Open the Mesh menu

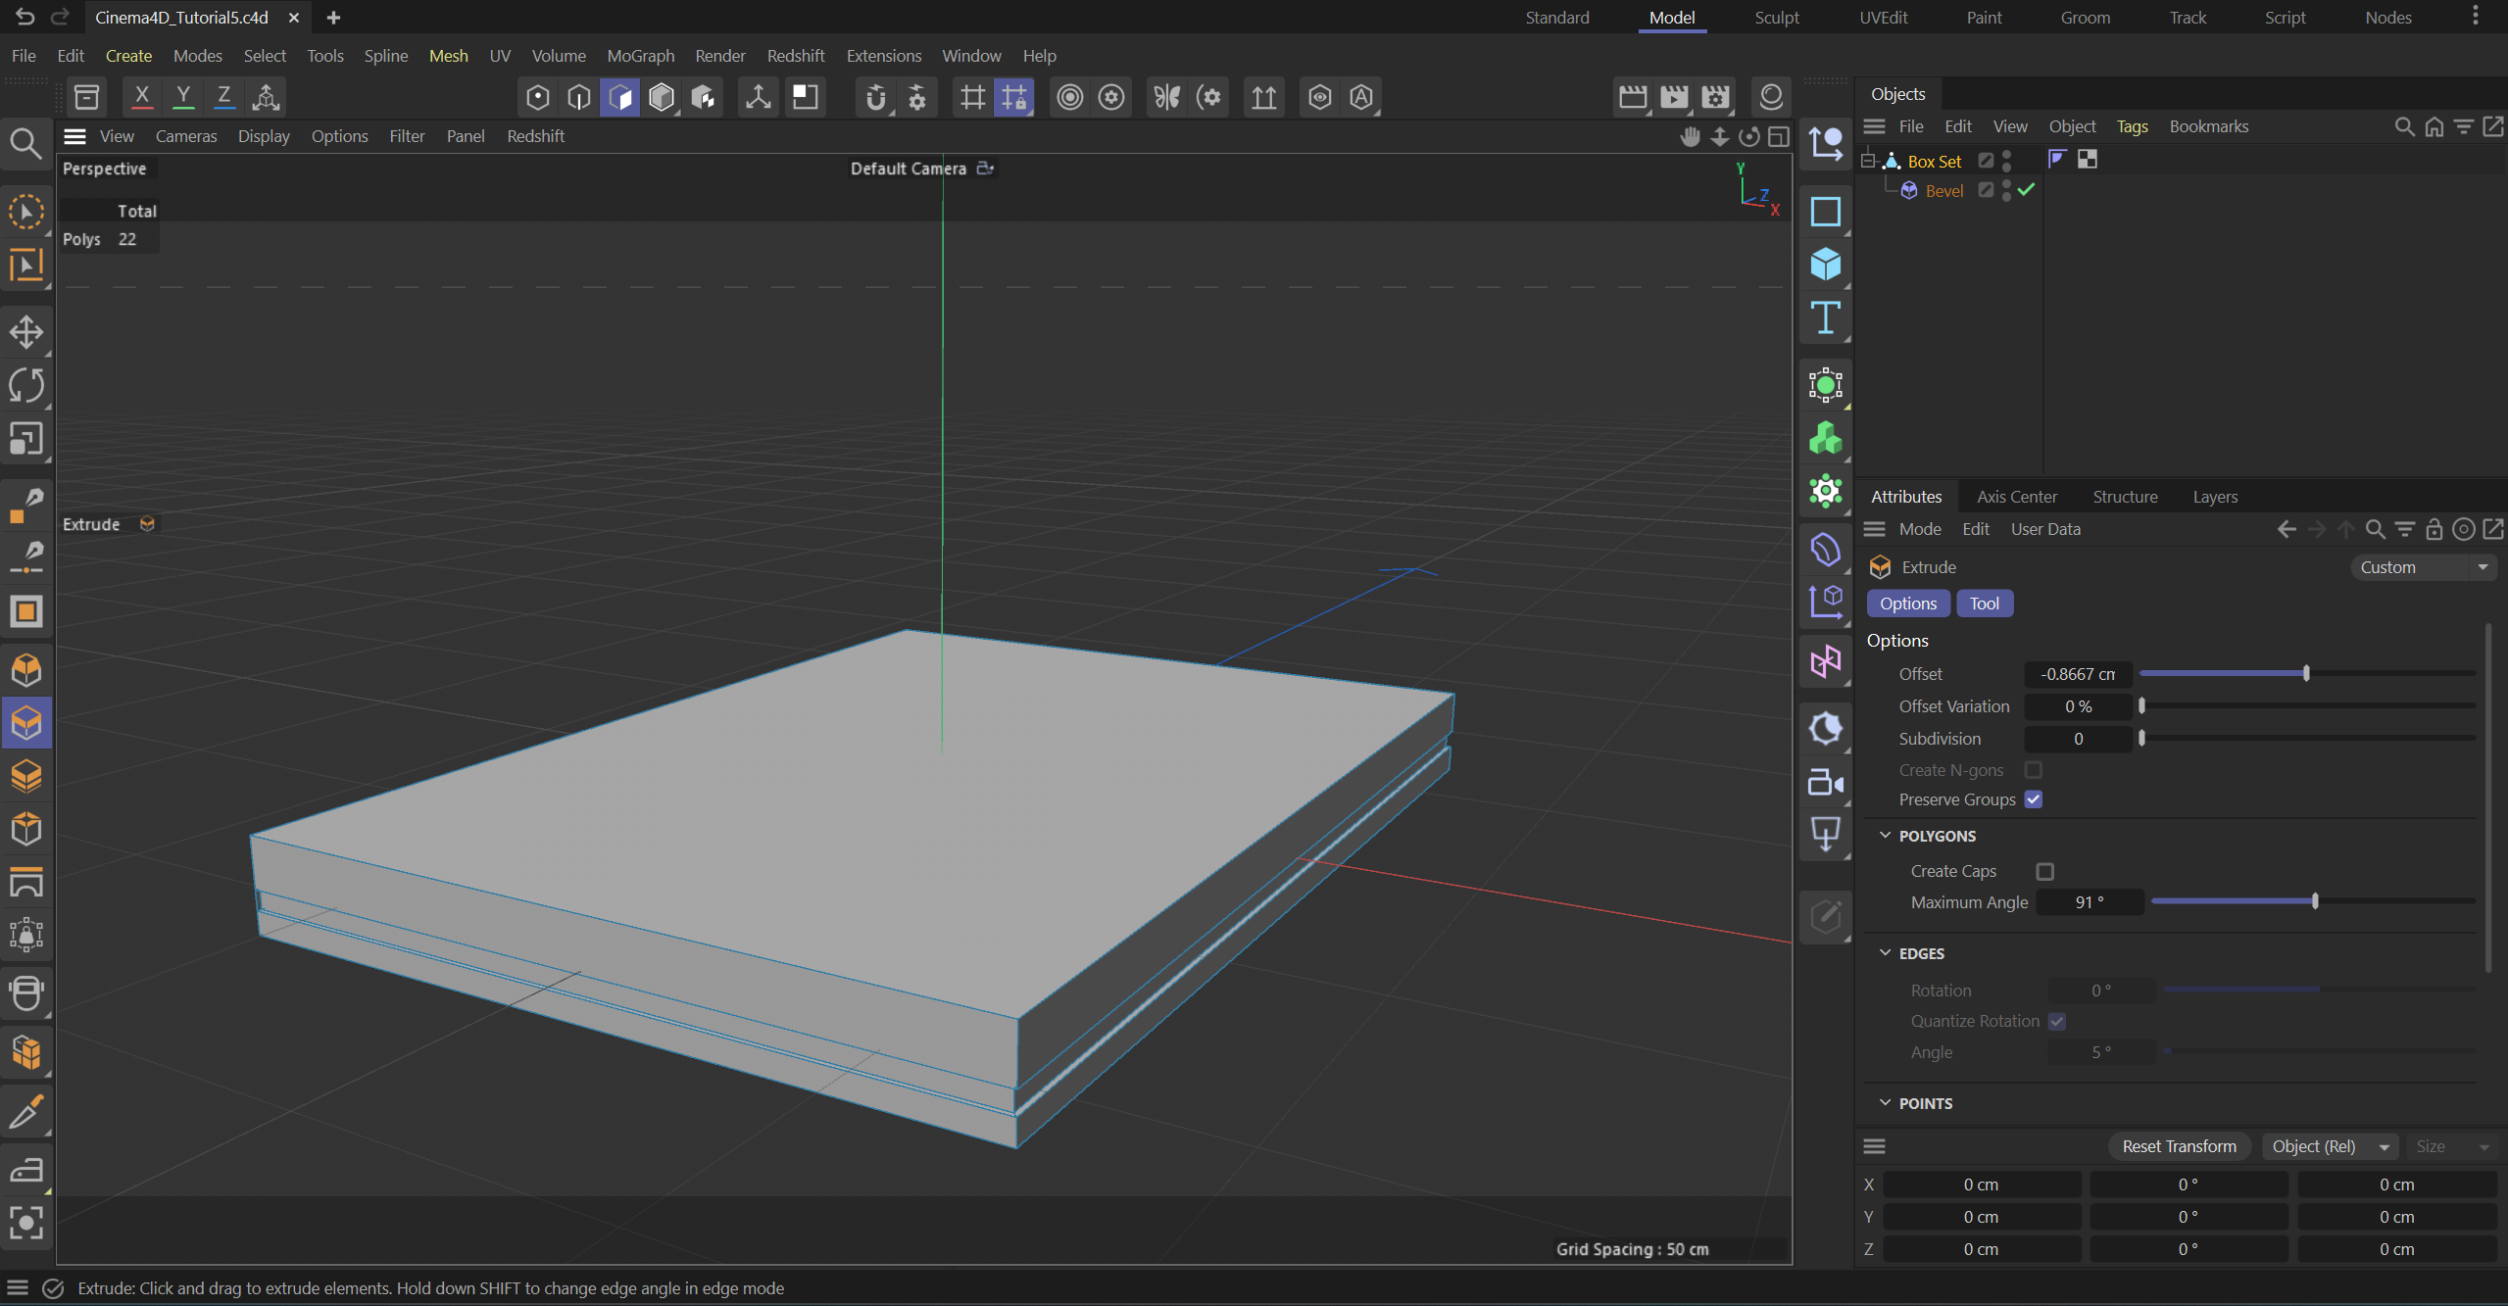[448, 56]
